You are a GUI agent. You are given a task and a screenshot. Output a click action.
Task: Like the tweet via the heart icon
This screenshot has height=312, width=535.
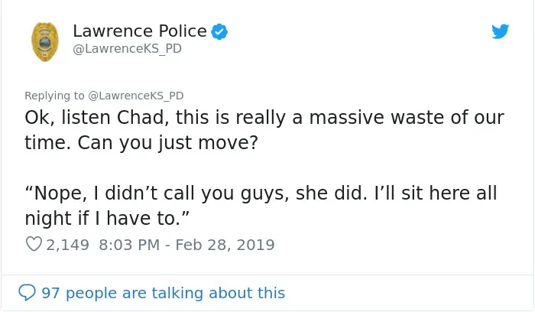(34, 244)
